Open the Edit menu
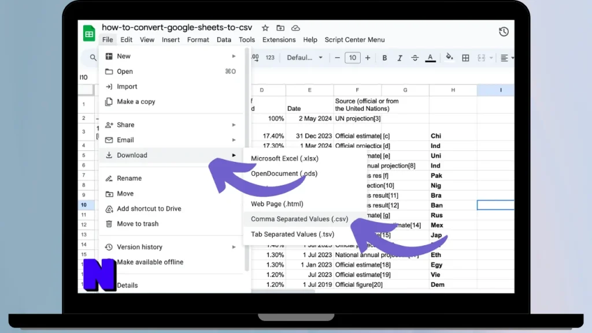 click(126, 40)
